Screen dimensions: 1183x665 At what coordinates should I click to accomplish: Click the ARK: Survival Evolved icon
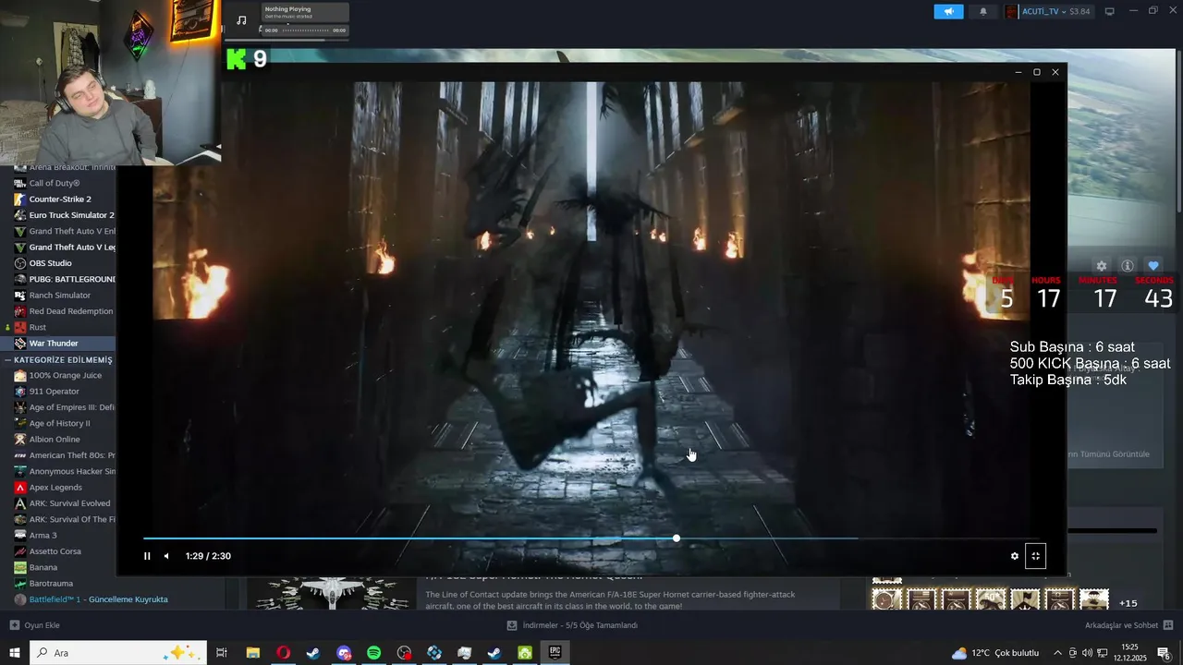pyautogui.click(x=20, y=503)
